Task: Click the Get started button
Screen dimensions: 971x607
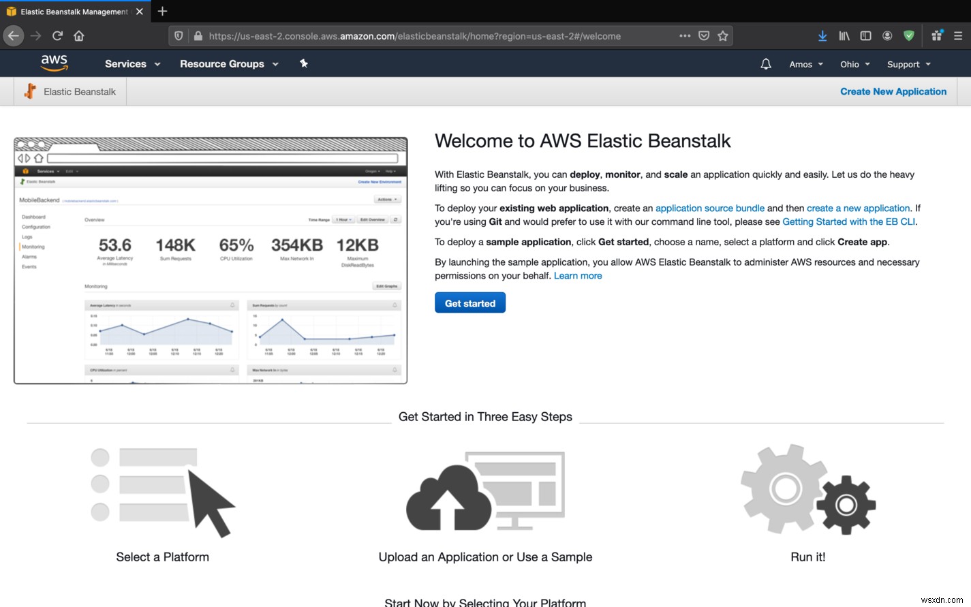Action: click(469, 302)
